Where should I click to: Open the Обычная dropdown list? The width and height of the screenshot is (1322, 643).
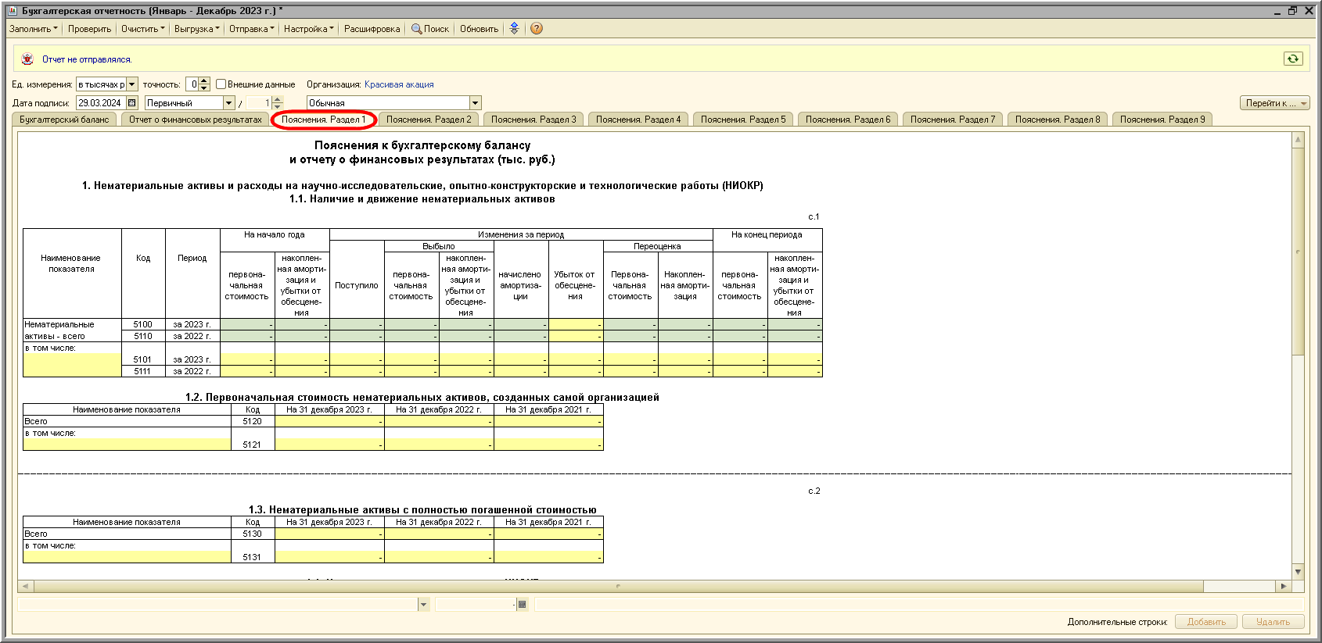coord(475,103)
